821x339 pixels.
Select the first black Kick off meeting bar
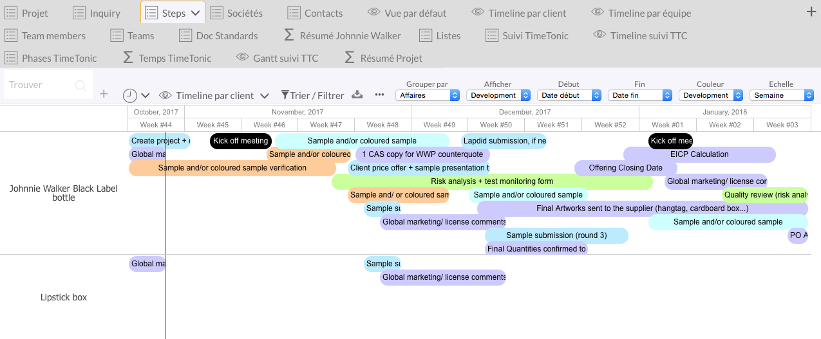tap(241, 141)
